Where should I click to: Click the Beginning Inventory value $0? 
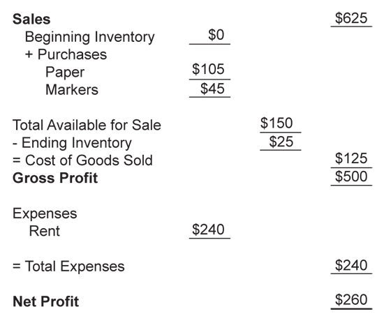[x=216, y=35]
